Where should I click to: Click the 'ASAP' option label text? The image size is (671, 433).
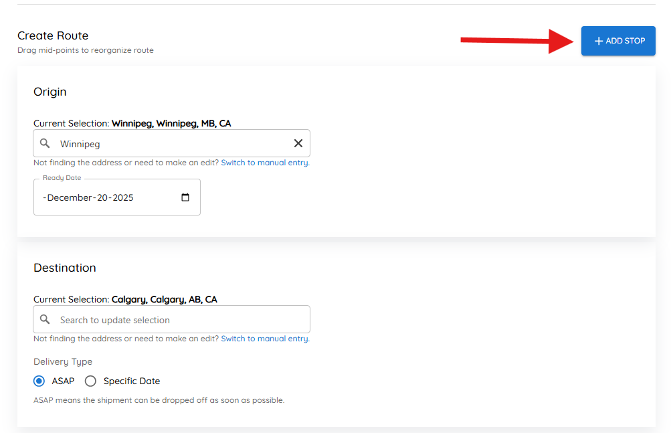pyautogui.click(x=63, y=381)
